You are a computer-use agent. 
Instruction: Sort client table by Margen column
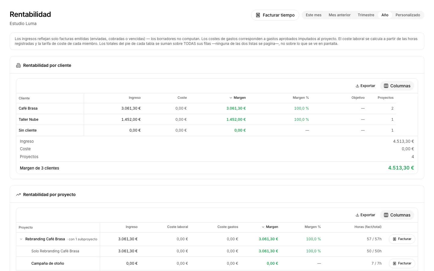[x=237, y=98]
